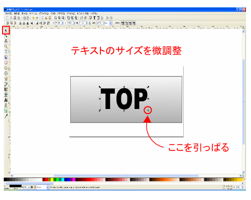This screenshot has width=251, height=200.
Task: Click the Import icon in command bar
Action: 24,18
